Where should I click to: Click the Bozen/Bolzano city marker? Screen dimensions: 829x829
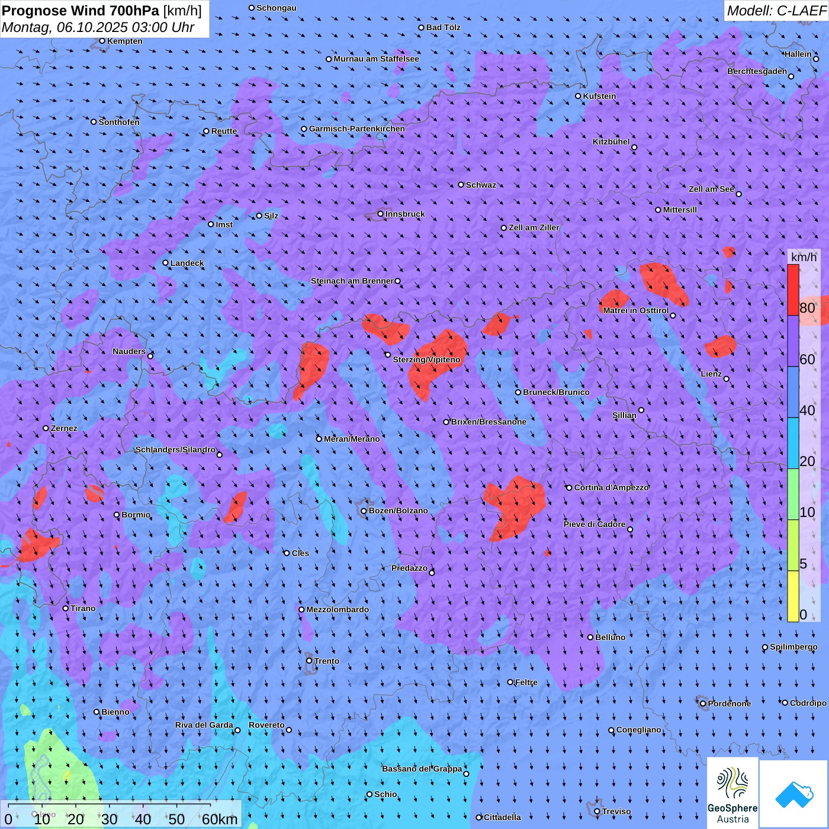click(364, 510)
